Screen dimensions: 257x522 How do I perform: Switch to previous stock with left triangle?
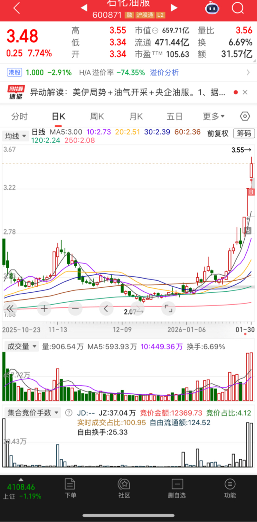84,7
